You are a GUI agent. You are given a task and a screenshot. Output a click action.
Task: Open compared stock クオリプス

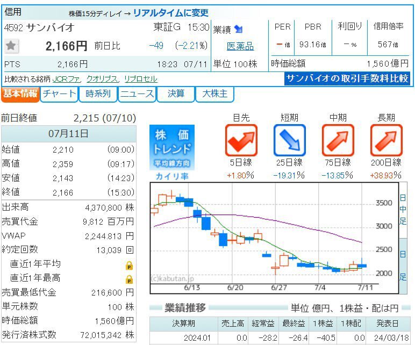(x=102, y=79)
